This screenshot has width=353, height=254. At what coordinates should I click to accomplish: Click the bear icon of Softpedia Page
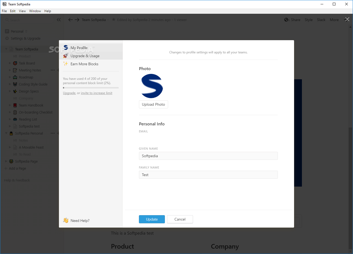[11, 161]
